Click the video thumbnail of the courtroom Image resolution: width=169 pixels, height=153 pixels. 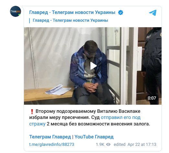point(93,66)
